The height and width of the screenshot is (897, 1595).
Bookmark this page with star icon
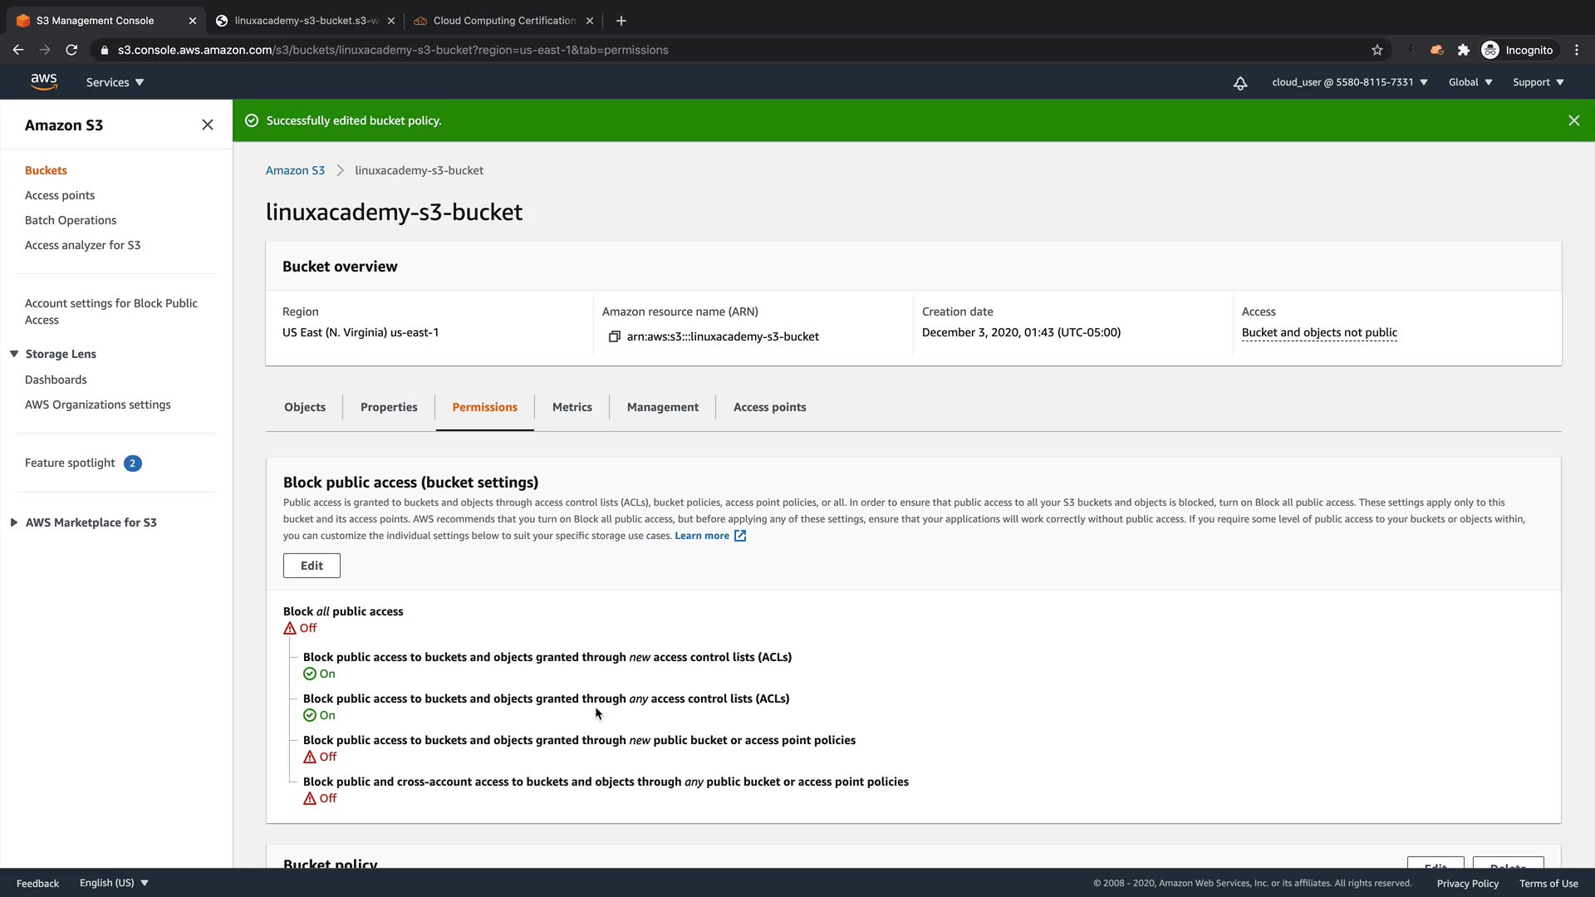(1377, 50)
